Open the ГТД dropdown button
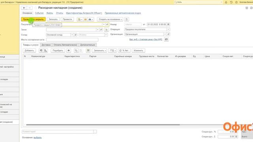 112,50
